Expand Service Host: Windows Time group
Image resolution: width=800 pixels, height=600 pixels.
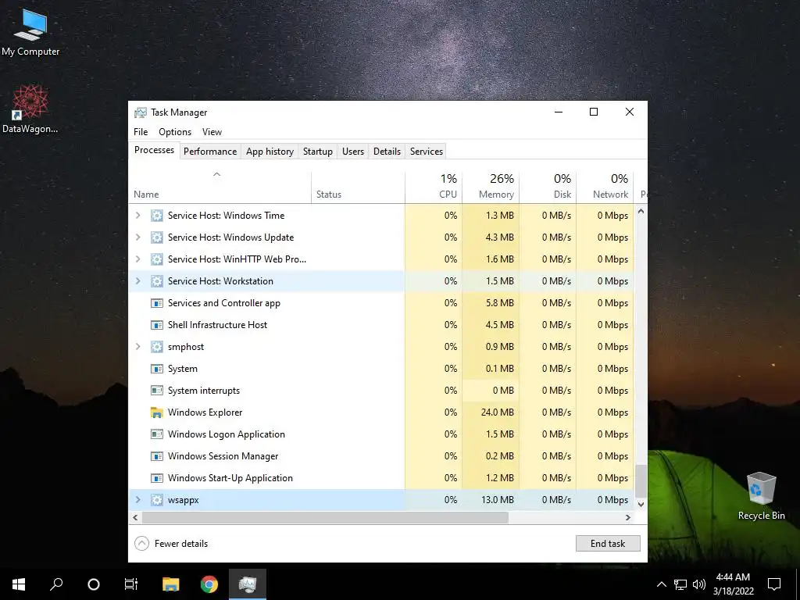[137, 216]
